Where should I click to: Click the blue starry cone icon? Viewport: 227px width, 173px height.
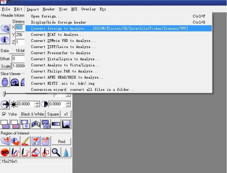[x=66, y=152]
